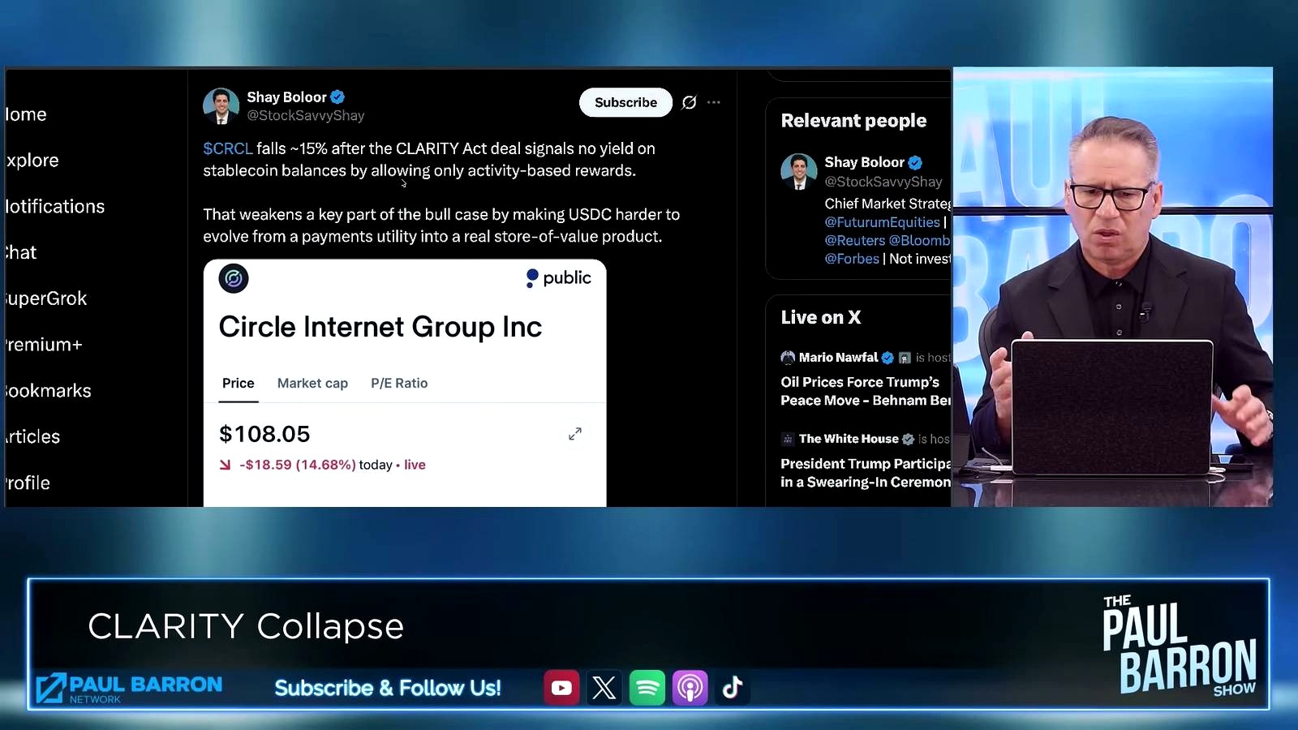Screen dimensions: 1298x730
Task: Switch to the P/E Ratio tab
Action: click(399, 383)
